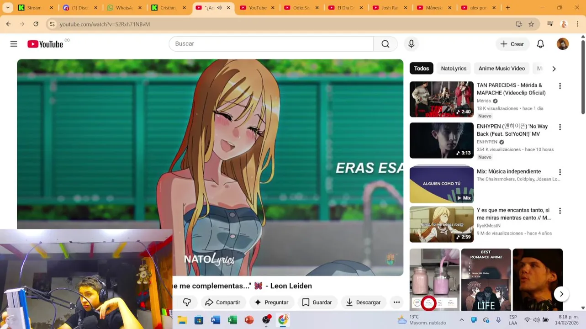Open a new browser tab
586x329 pixels.
point(507,8)
